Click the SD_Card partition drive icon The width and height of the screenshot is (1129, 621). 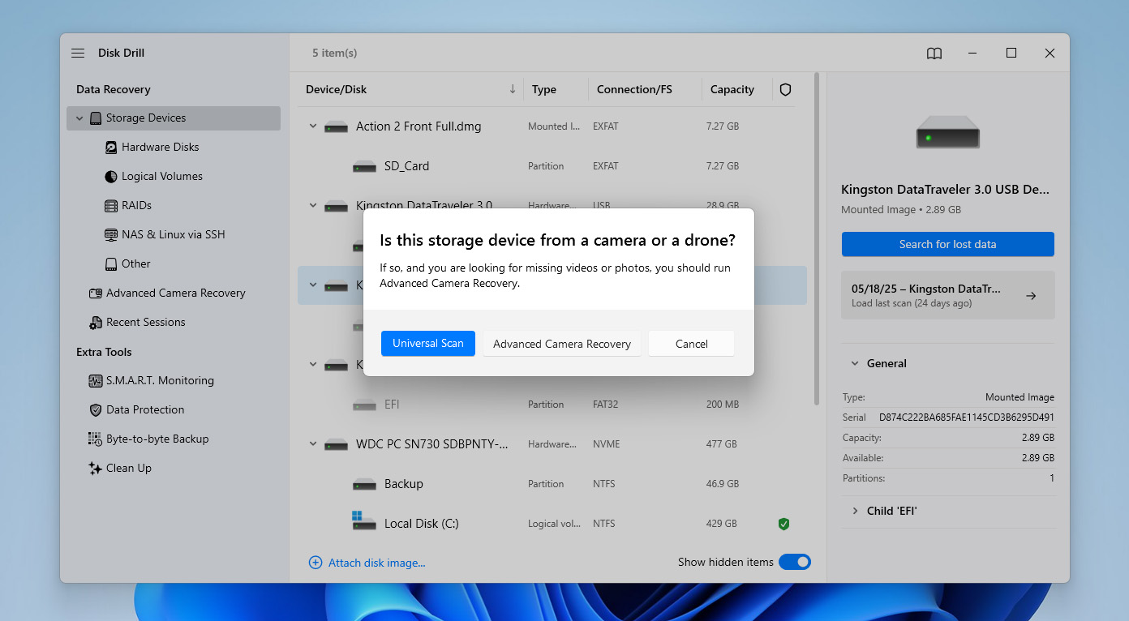pyautogui.click(x=364, y=166)
